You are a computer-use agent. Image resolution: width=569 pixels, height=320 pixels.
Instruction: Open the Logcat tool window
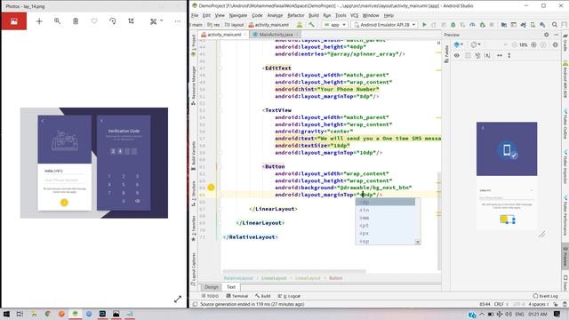[x=289, y=296]
